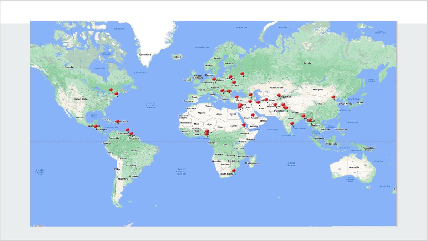The image size is (428, 241).
Task: Click the Romania pin nearest the Black Sea
Action: [x=229, y=92]
